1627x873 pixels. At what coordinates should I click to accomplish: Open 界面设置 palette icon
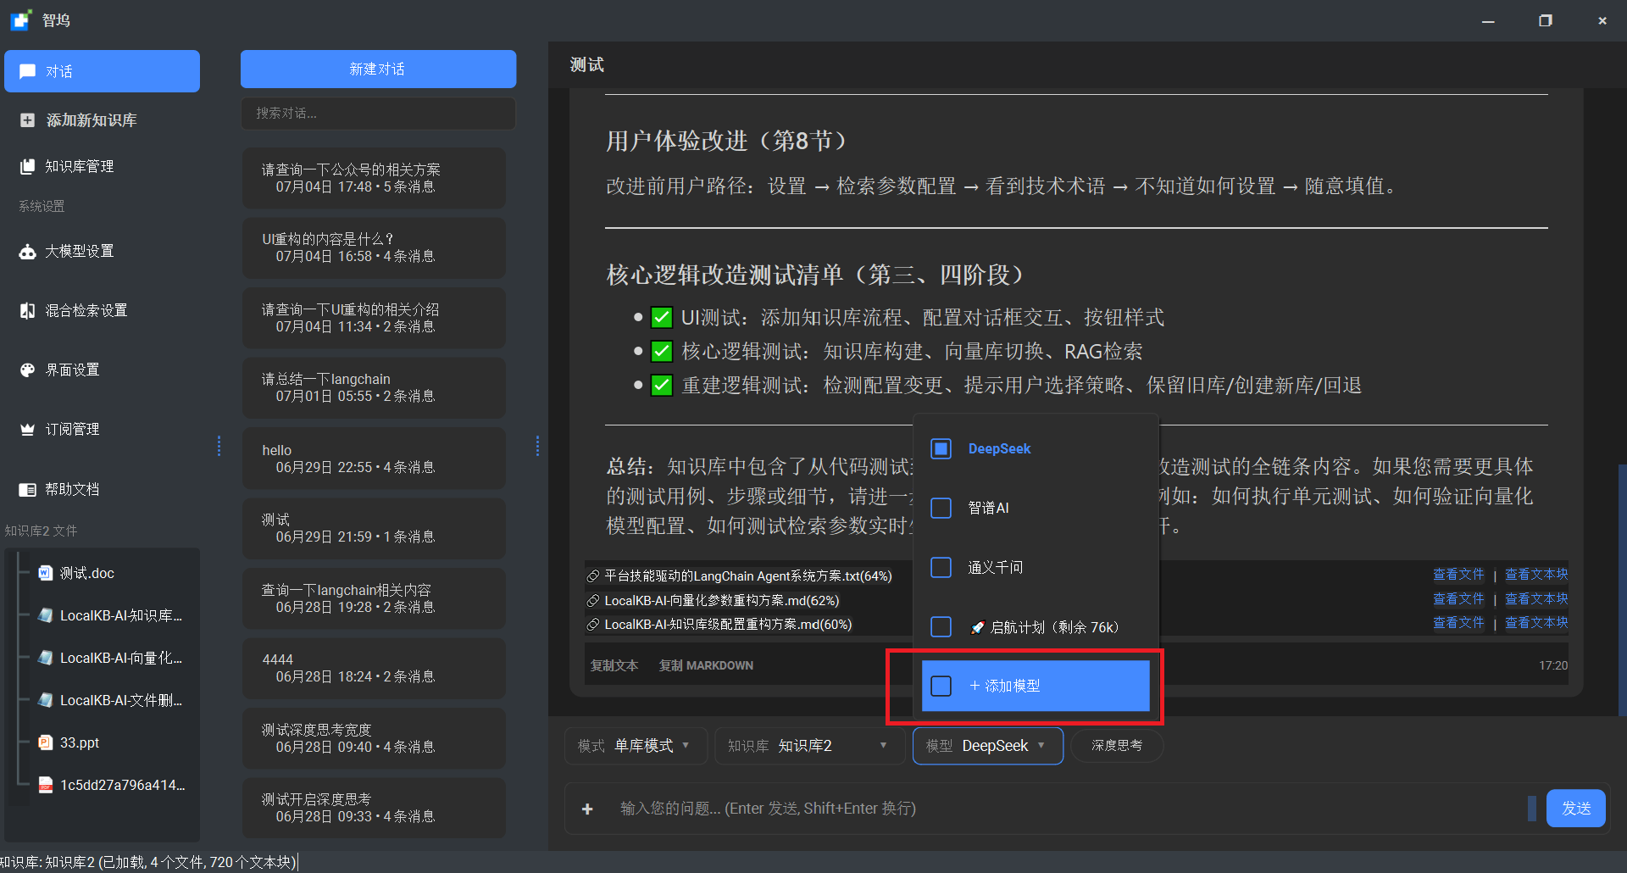point(28,370)
